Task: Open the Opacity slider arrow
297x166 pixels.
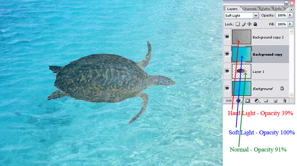Action: click(290, 15)
